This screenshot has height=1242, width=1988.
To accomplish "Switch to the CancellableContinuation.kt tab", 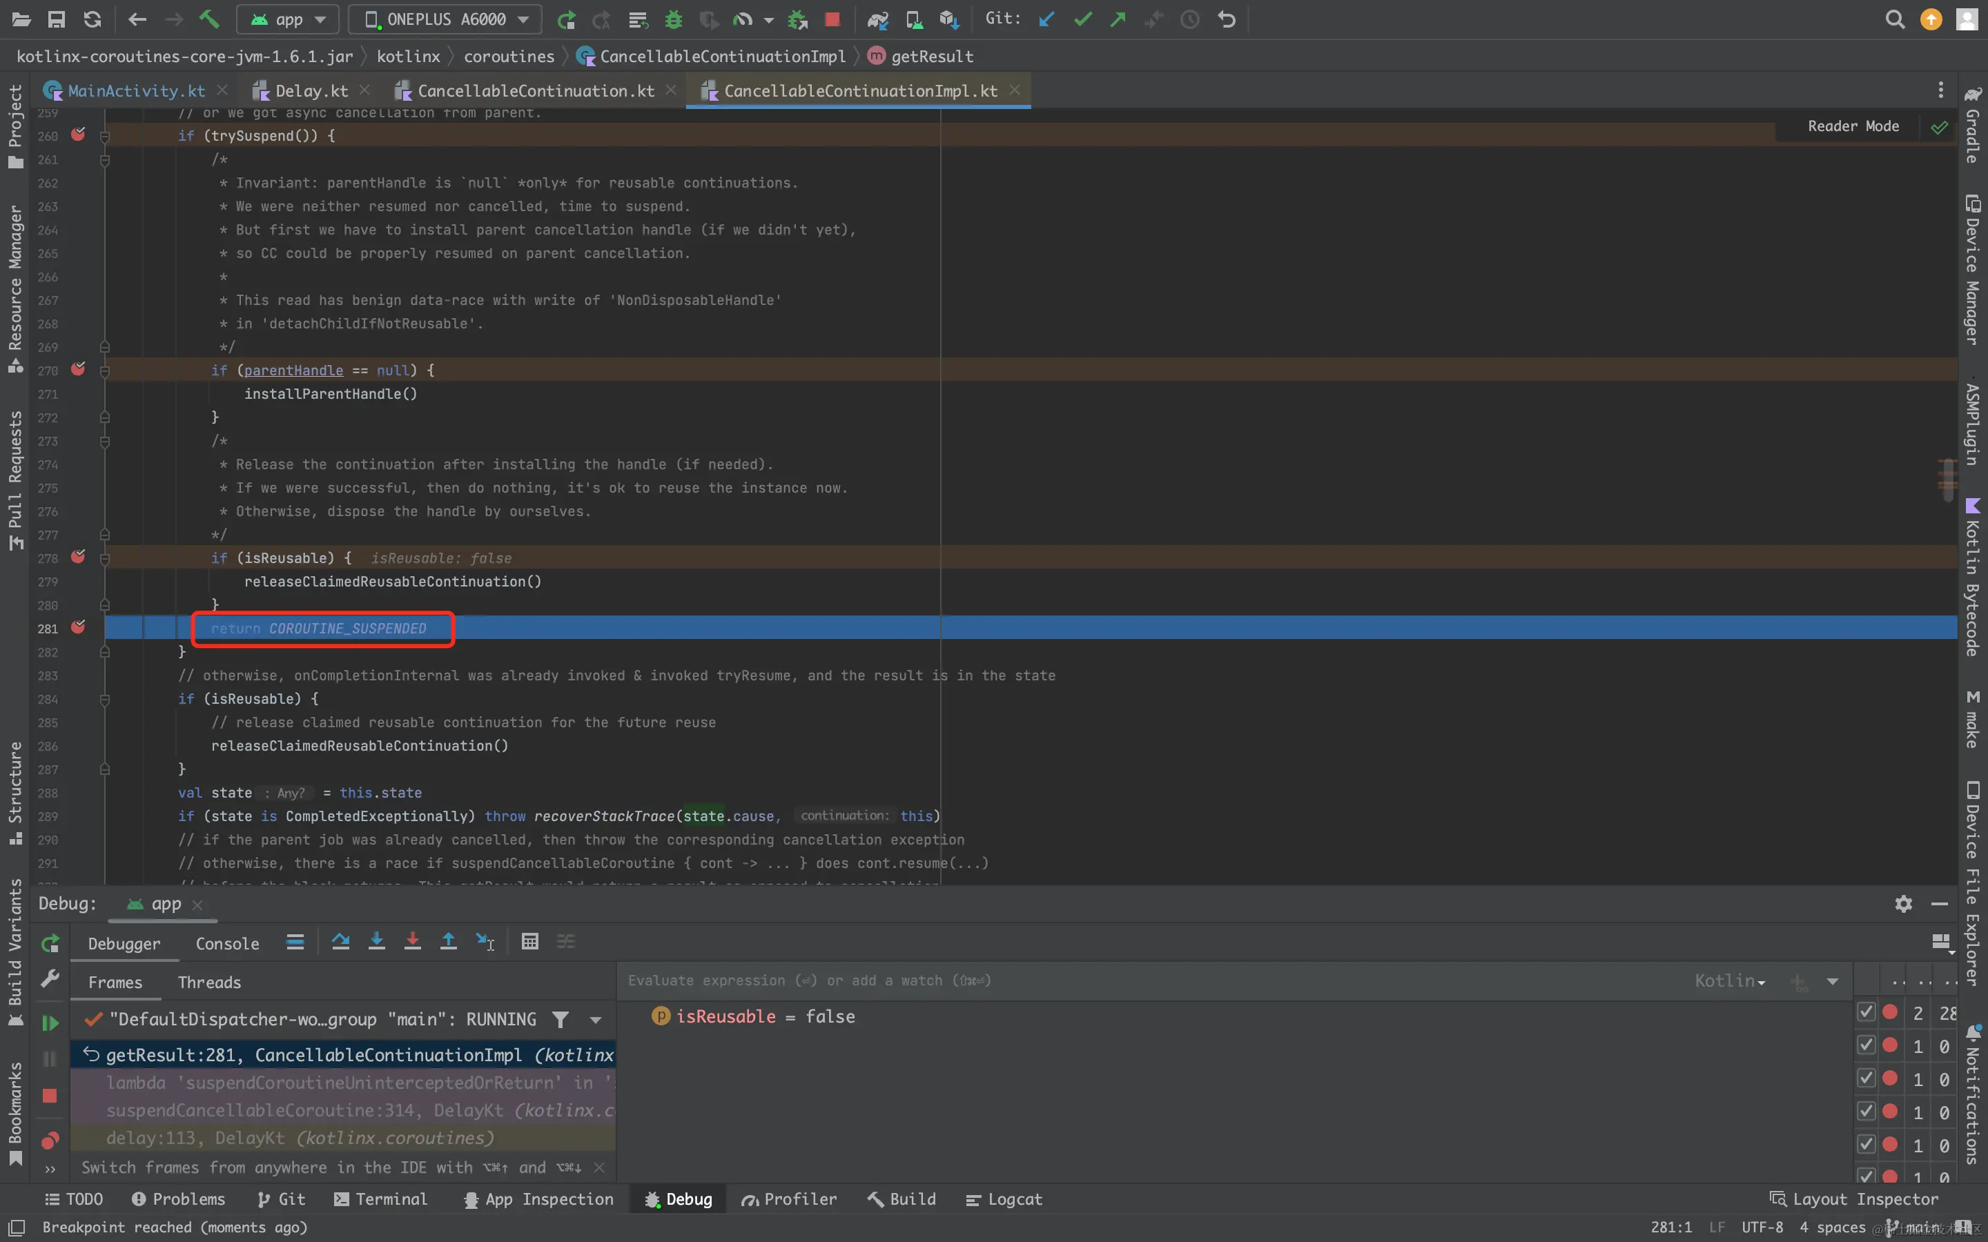I will point(536,90).
